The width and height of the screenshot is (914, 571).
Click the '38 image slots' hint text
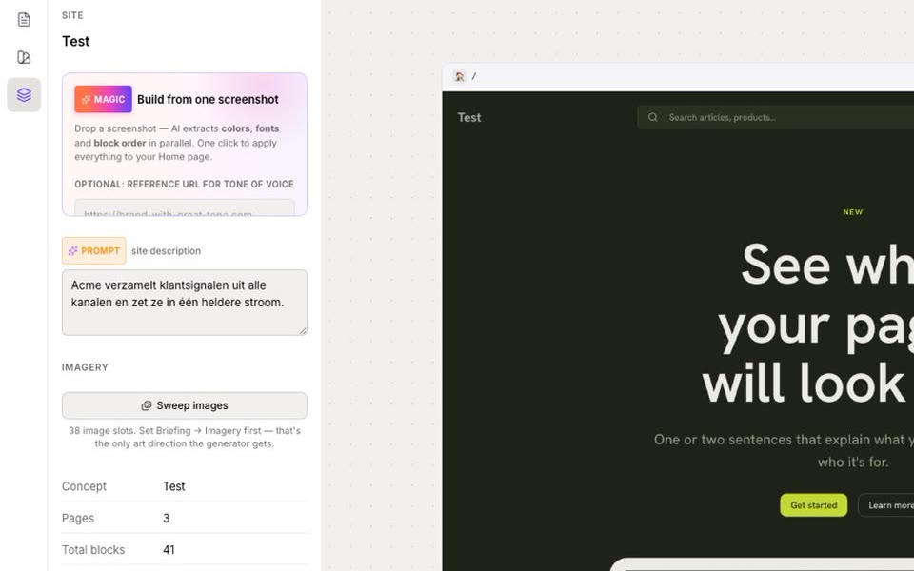point(184,437)
